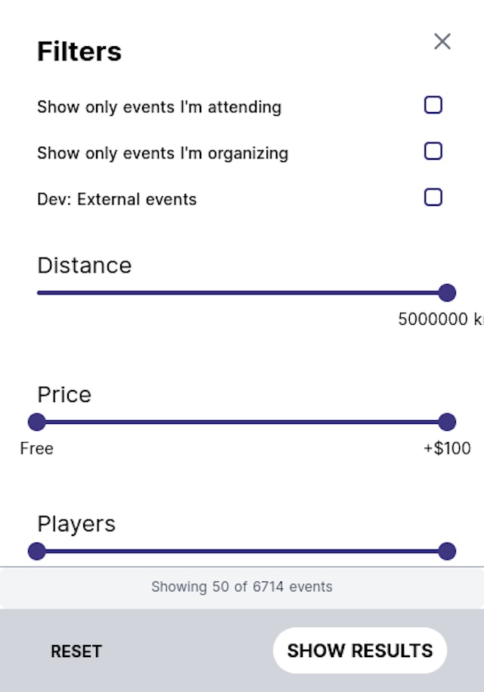
Task: Click the Price slider minimum handle
Action: 36,422
